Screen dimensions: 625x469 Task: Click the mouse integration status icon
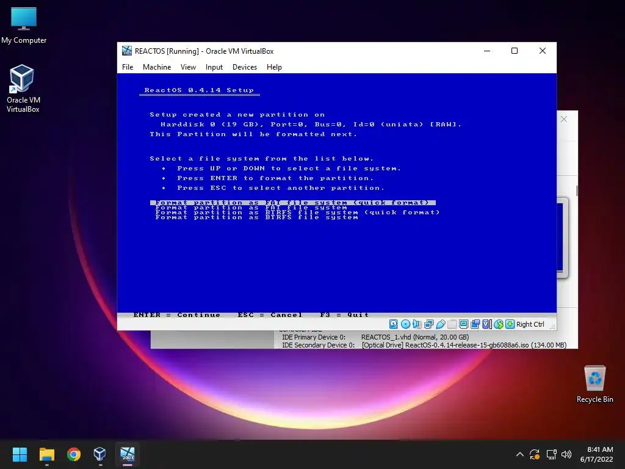coord(498,324)
